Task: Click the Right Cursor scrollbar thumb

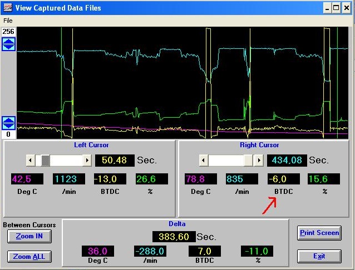Action: pos(248,161)
